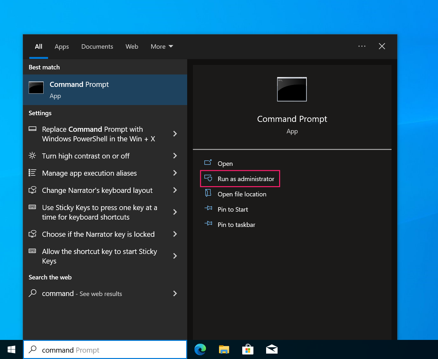Select Command Prompt best match result
This screenshot has width=438, height=359.
[105, 90]
